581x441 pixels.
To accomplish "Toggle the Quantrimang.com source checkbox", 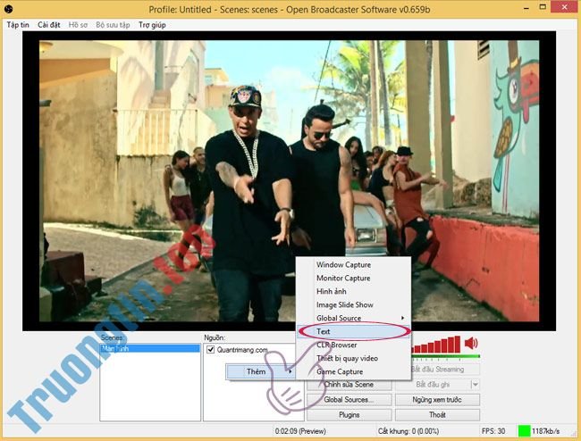I will pos(210,350).
